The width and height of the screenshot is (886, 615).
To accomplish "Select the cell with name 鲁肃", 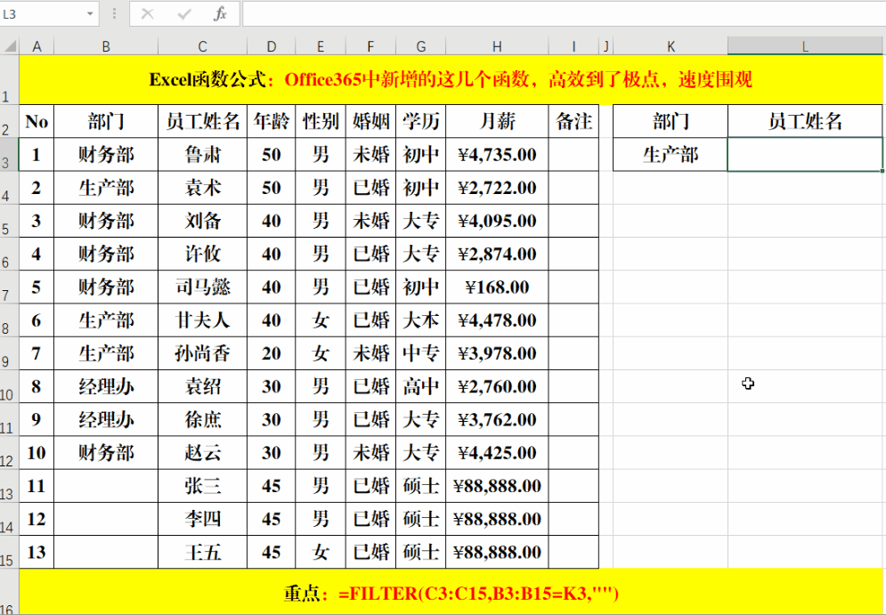I will point(202,155).
